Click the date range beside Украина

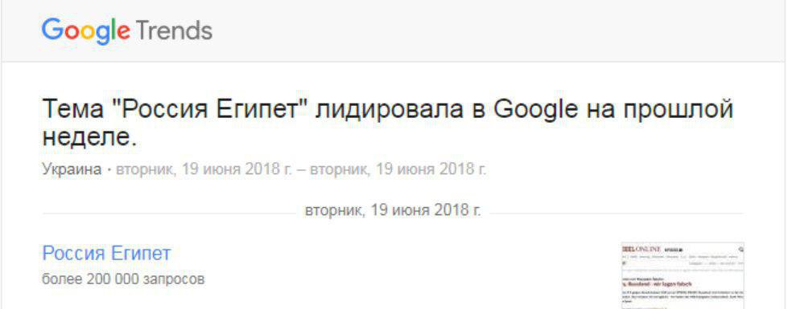coord(301,169)
